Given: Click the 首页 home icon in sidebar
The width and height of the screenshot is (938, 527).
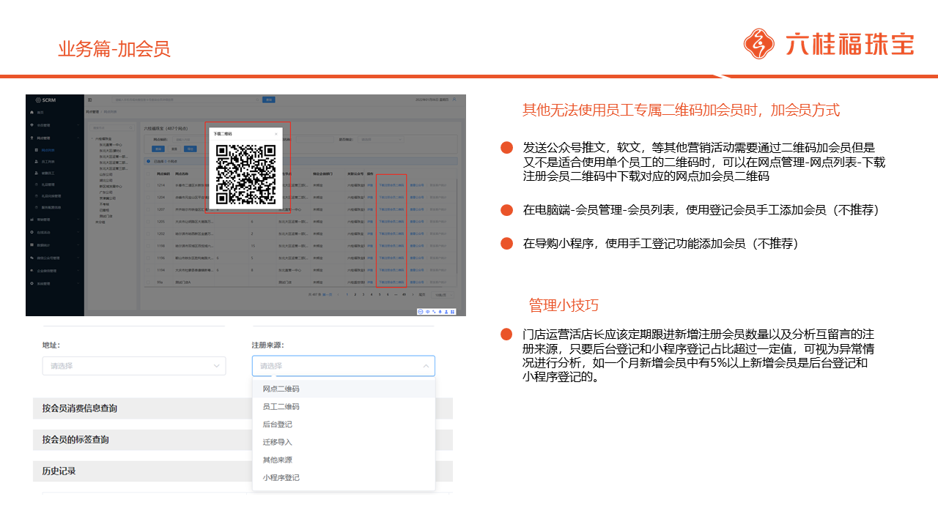Looking at the screenshot, I should (32, 113).
